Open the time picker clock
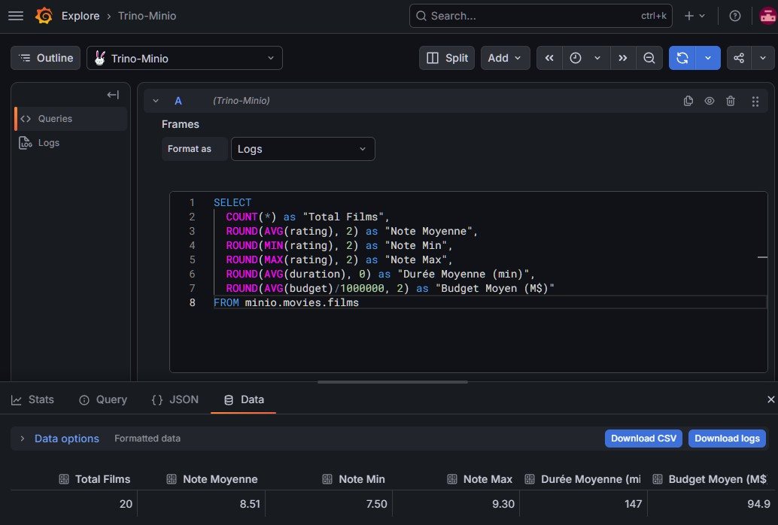Image resolution: width=778 pixels, height=525 pixels. coord(576,58)
